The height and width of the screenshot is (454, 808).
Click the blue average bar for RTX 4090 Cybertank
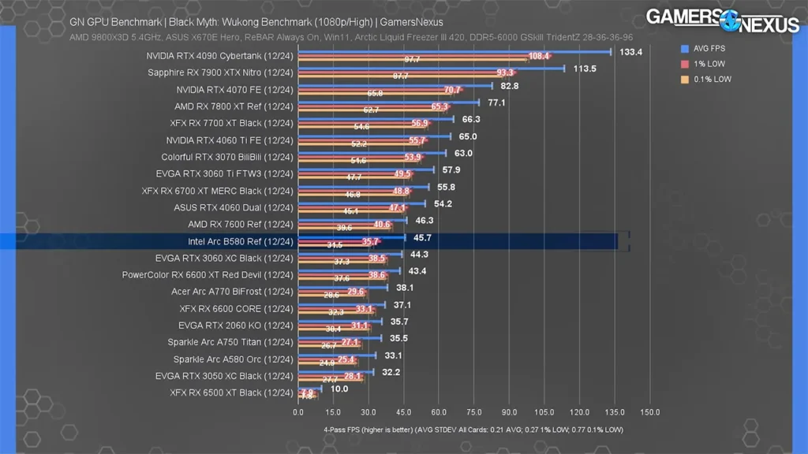pos(454,51)
